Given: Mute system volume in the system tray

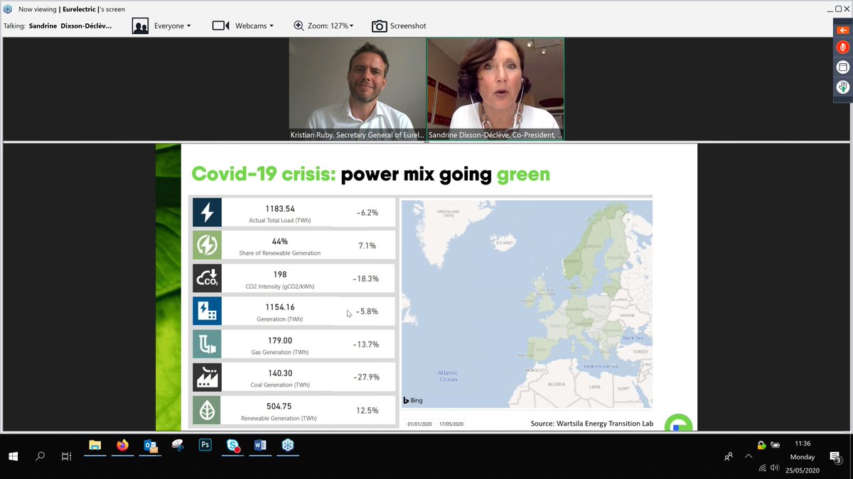Looking at the screenshot, I should tap(775, 468).
